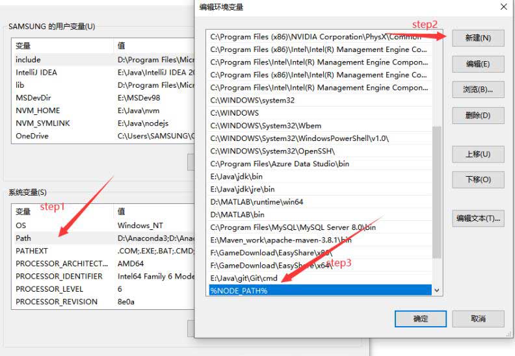The image size is (515, 356).
Task: Select the PROCESSOR_LEVEL variable row
Action: point(103,289)
